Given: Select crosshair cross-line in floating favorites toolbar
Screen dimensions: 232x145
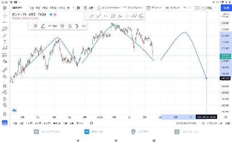Looking at the screenshot, I should (127, 16).
